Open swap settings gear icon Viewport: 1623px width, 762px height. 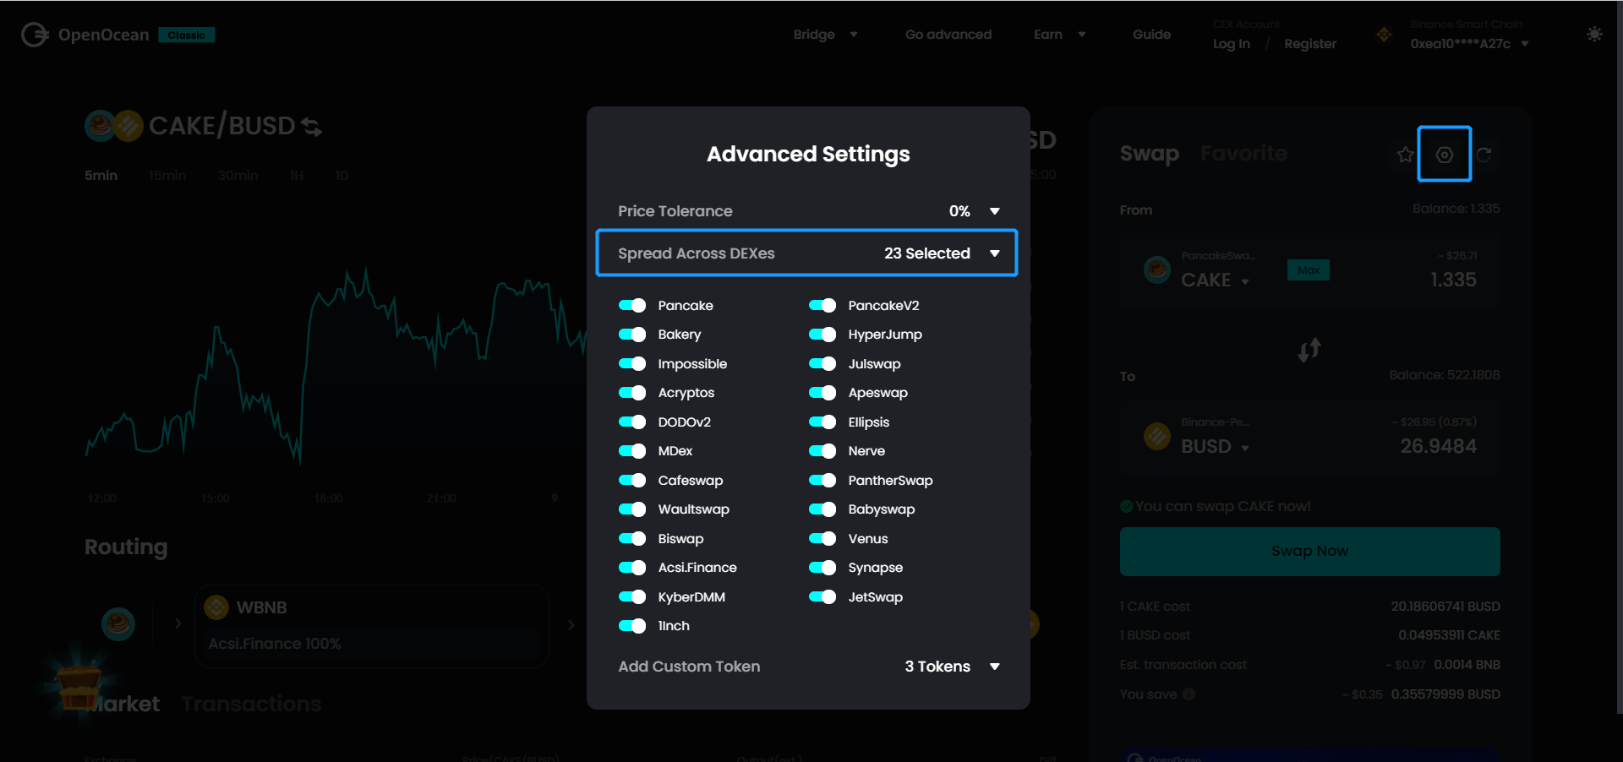[x=1445, y=155]
